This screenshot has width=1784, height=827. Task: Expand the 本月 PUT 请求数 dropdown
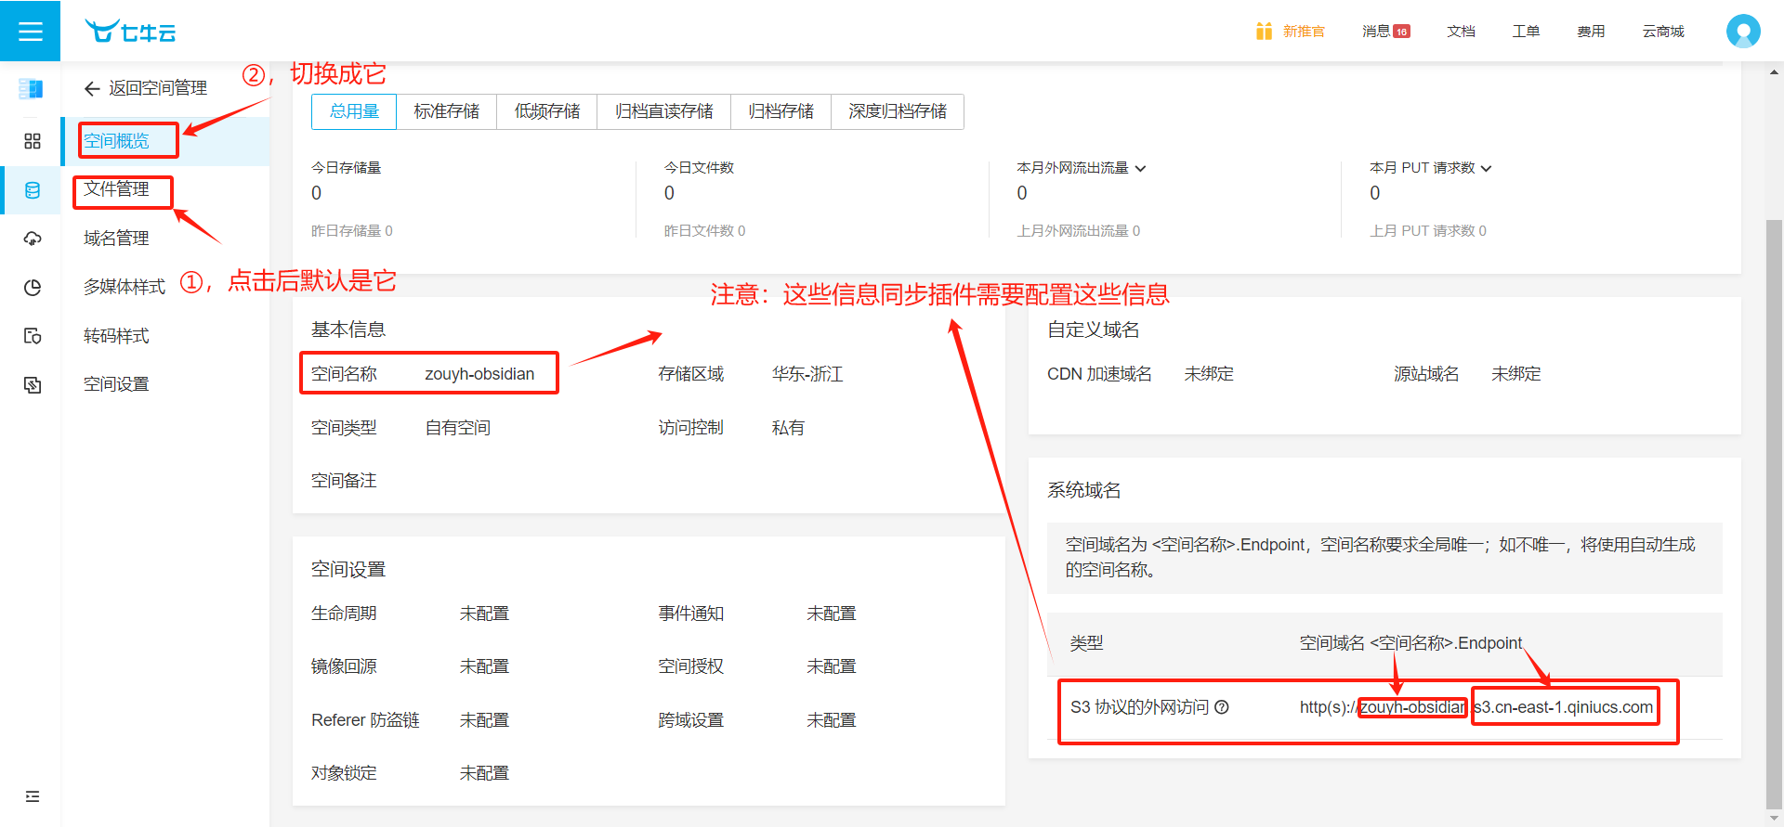coord(1486,168)
